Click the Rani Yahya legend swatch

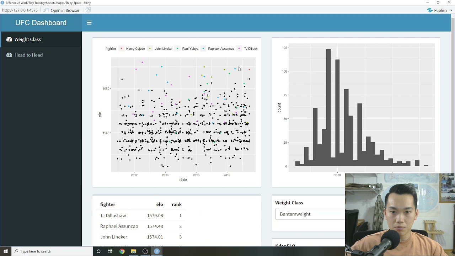(177, 49)
